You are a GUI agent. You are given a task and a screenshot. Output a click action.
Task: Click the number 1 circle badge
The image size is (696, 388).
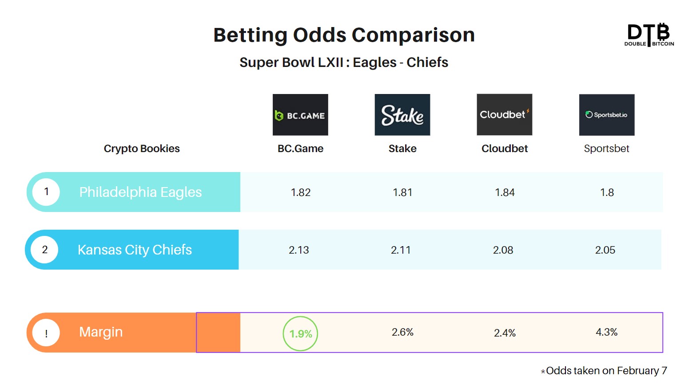pyautogui.click(x=46, y=192)
